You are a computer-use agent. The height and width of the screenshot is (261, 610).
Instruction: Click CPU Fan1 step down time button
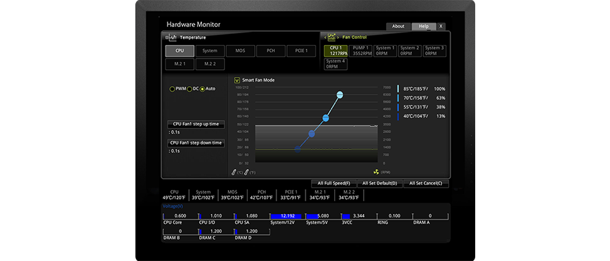pyautogui.click(x=196, y=143)
